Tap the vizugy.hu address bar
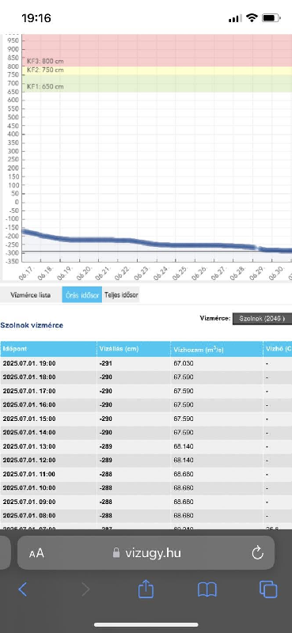Viewport: 292px width, 633px height. (146, 552)
